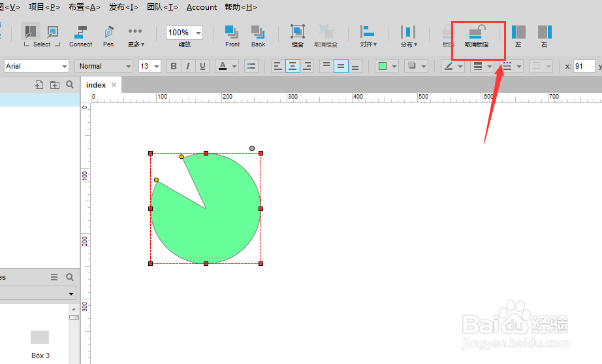Click the add folder icon

point(54,84)
